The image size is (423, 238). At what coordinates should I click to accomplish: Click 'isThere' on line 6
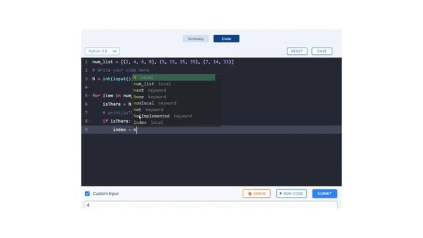[112, 104]
